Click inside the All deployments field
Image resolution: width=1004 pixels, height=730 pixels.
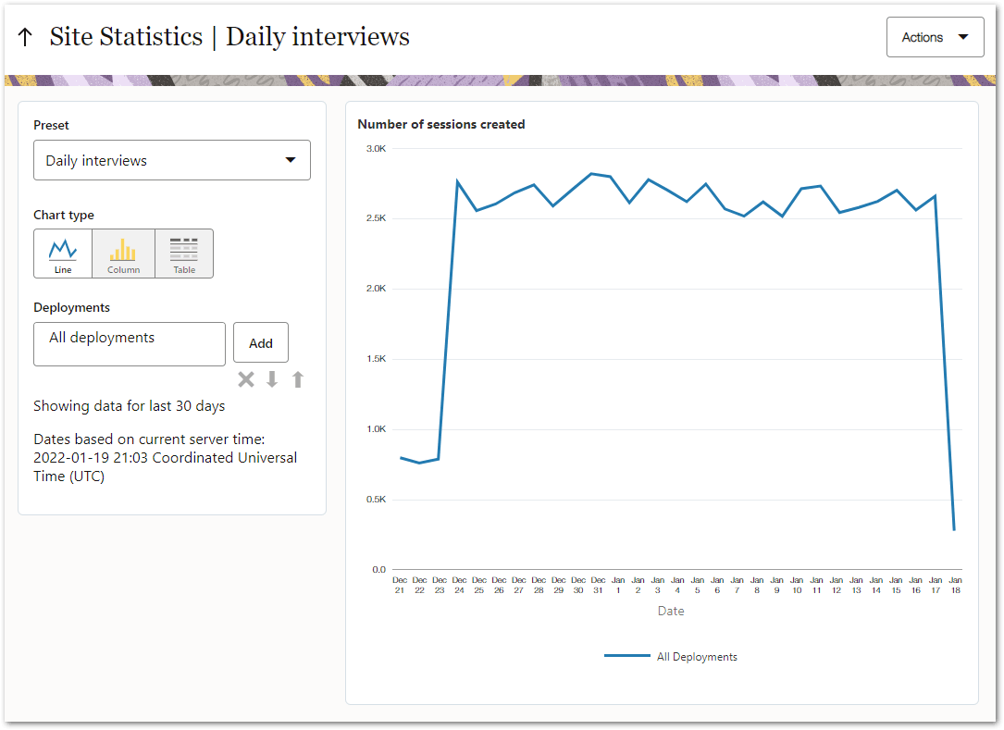129,343
